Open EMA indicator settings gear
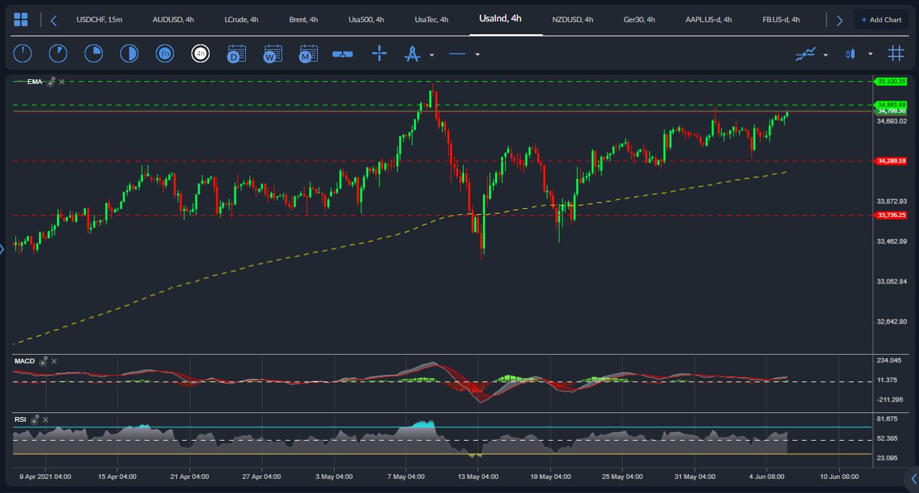The image size is (919, 493). point(51,82)
